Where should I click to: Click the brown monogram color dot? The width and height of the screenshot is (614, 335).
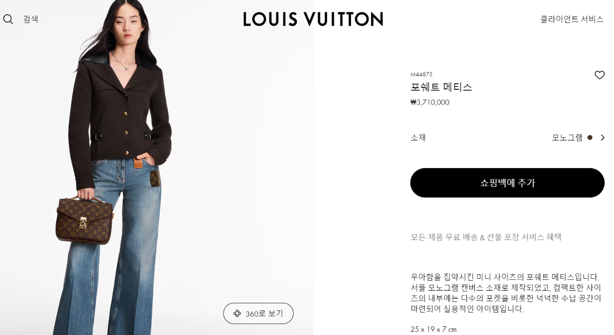(x=590, y=137)
